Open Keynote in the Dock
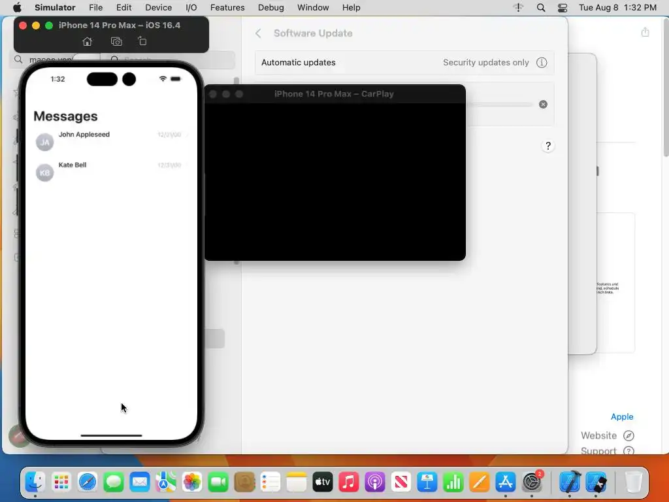The width and height of the screenshot is (669, 502). click(427, 482)
